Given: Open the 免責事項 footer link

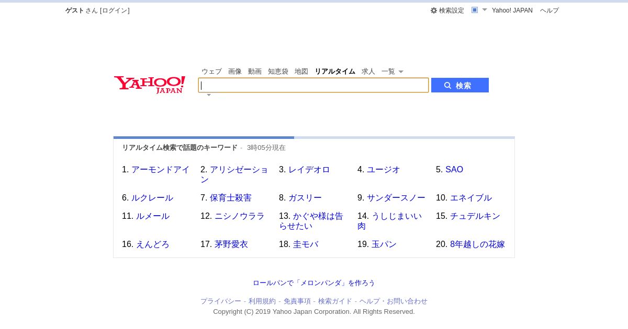Looking at the screenshot, I should 297,301.
